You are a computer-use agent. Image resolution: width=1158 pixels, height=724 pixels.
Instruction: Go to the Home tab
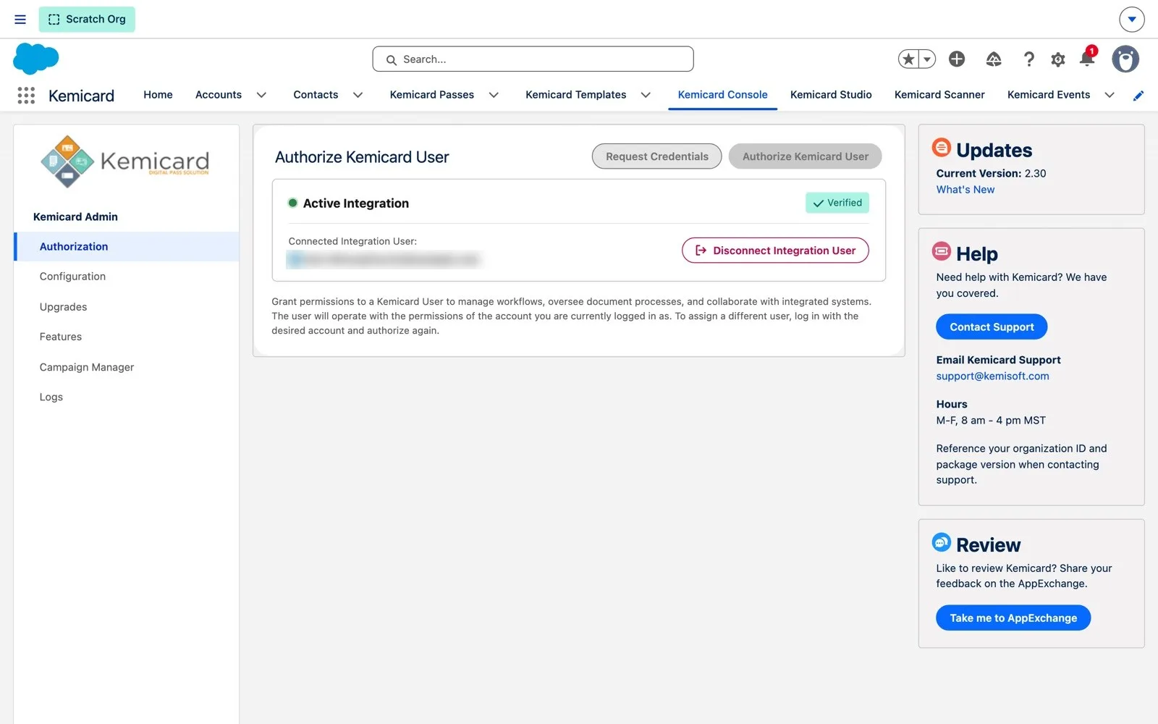(158, 95)
